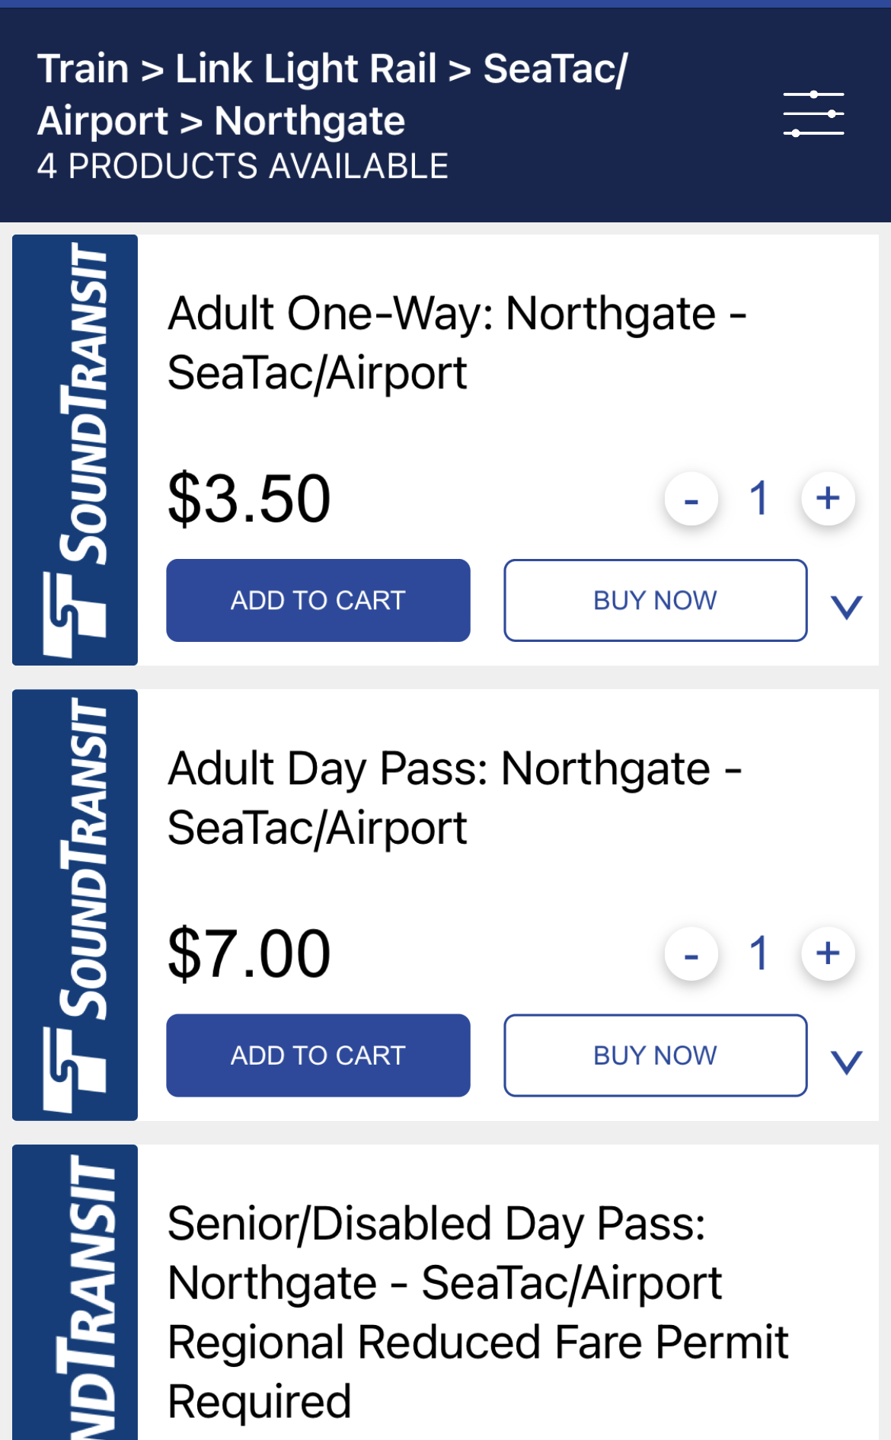Add Adult One-Way ticket to cart
Viewport: 891px width, 1440px height.
pos(318,600)
